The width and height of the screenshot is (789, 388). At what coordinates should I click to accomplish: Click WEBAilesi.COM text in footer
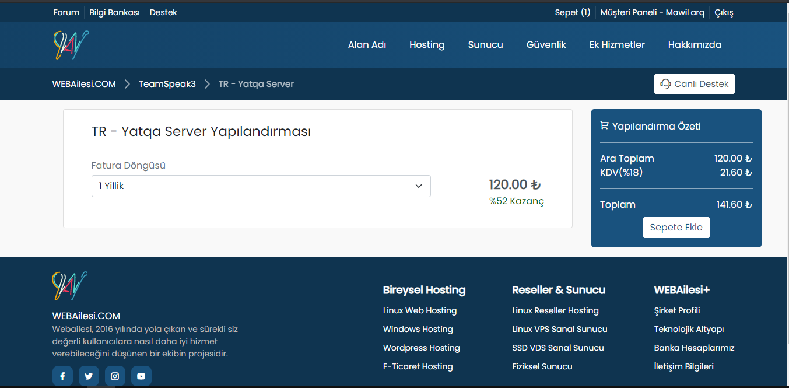(x=86, y=316)
